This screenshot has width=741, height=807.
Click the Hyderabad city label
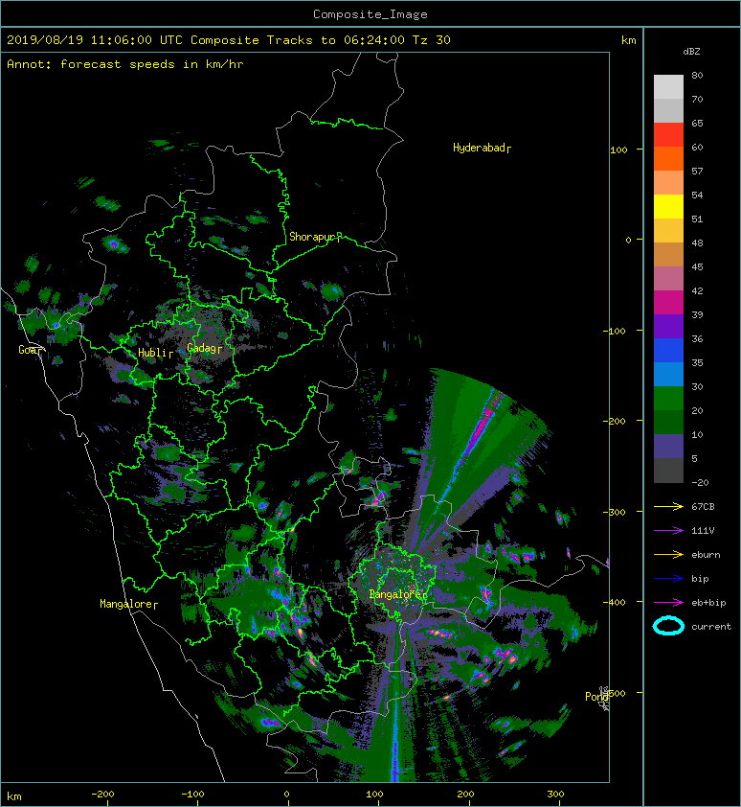click(480, 149)
